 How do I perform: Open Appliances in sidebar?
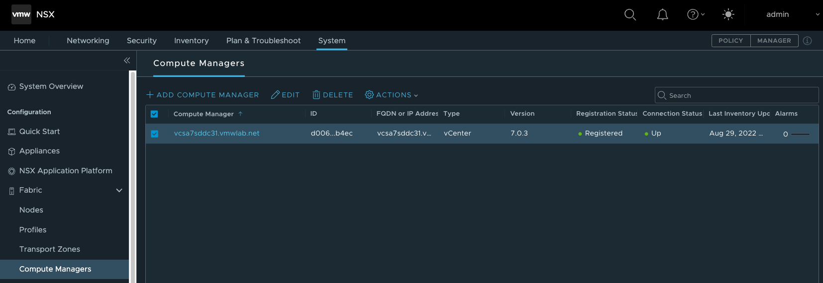39,151
